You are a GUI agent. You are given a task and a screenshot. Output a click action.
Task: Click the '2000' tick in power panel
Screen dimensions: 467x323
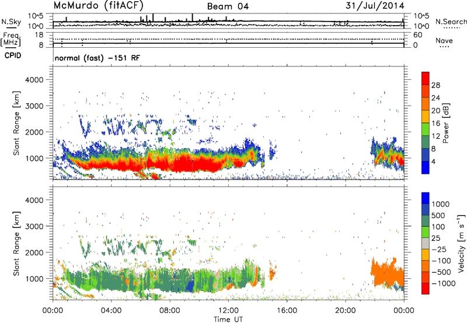34,132
